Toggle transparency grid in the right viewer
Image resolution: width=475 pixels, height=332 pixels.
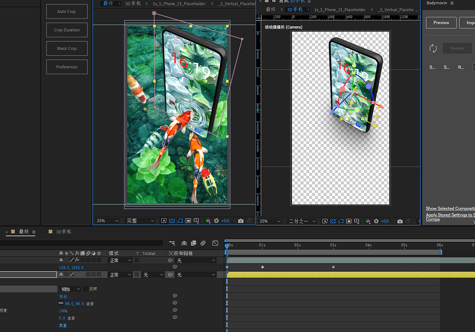coord(333,221)
